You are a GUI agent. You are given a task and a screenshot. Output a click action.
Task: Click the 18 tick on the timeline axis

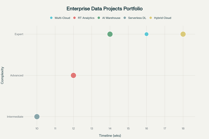point(183,128)
